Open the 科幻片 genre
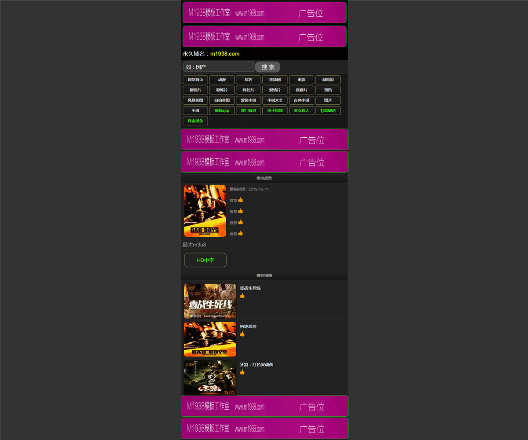 248,90
